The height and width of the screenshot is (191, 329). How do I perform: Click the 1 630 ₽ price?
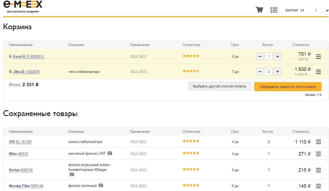pos(303,69)
